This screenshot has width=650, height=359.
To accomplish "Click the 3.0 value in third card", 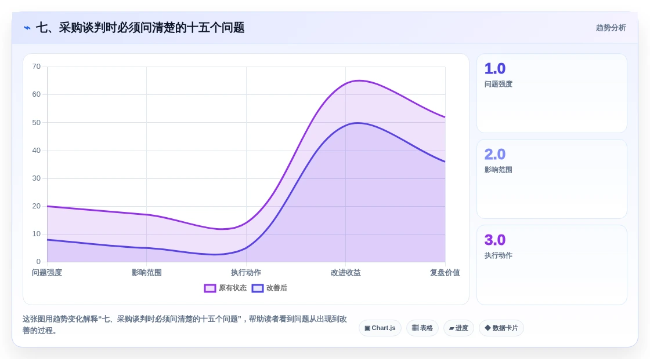I will 495,240.
